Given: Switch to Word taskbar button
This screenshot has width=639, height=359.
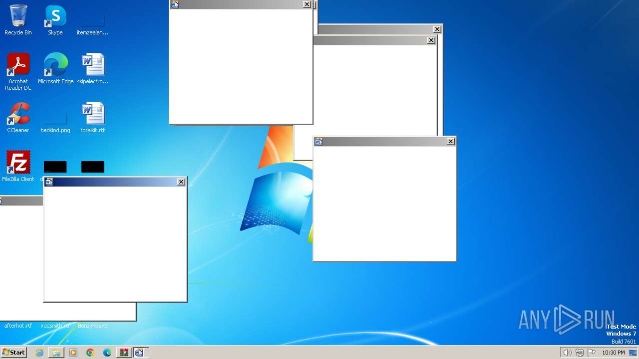Looking at the screenshot, I should click(x=139, y=353).
